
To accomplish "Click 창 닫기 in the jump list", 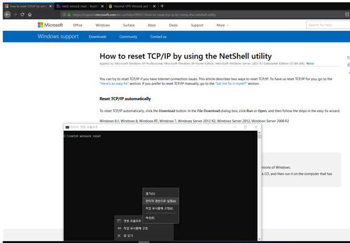I will [128, 235].
